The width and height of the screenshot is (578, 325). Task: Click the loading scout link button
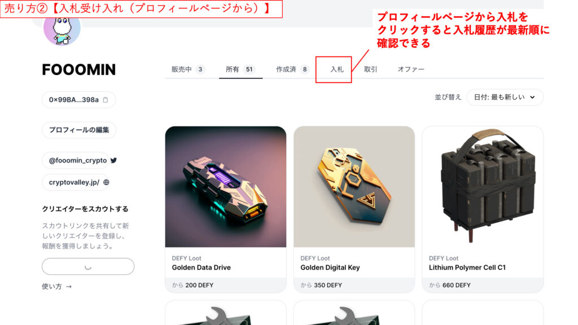88,266
